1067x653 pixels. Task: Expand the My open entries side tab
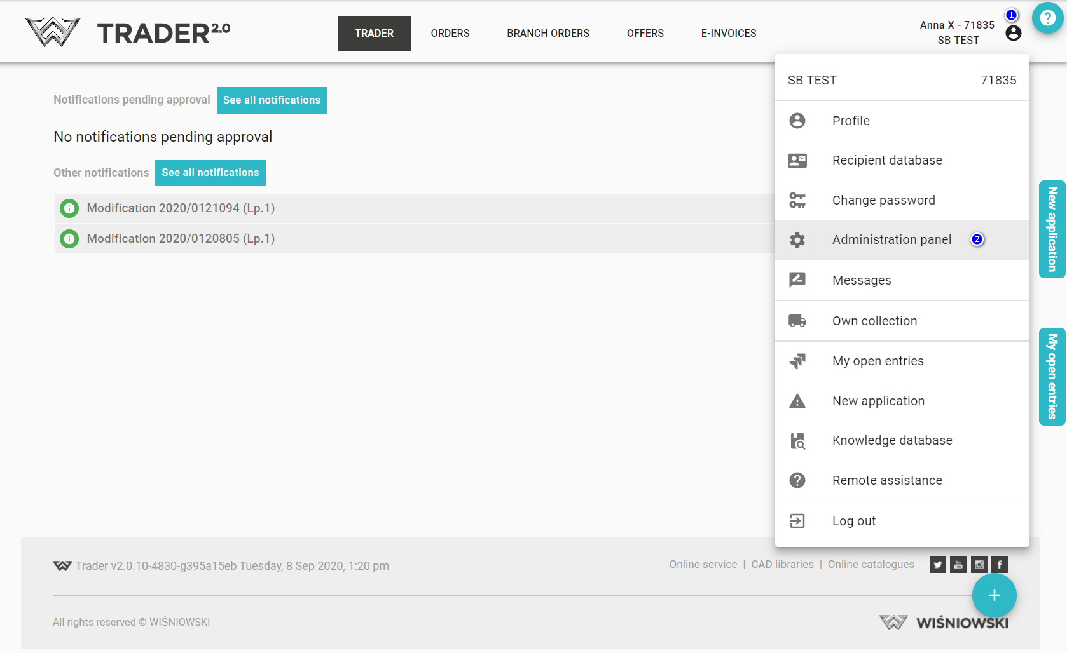tap(1052, 377)
